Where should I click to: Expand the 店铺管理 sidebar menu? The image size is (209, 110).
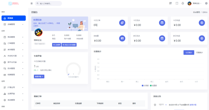(13, 24)
